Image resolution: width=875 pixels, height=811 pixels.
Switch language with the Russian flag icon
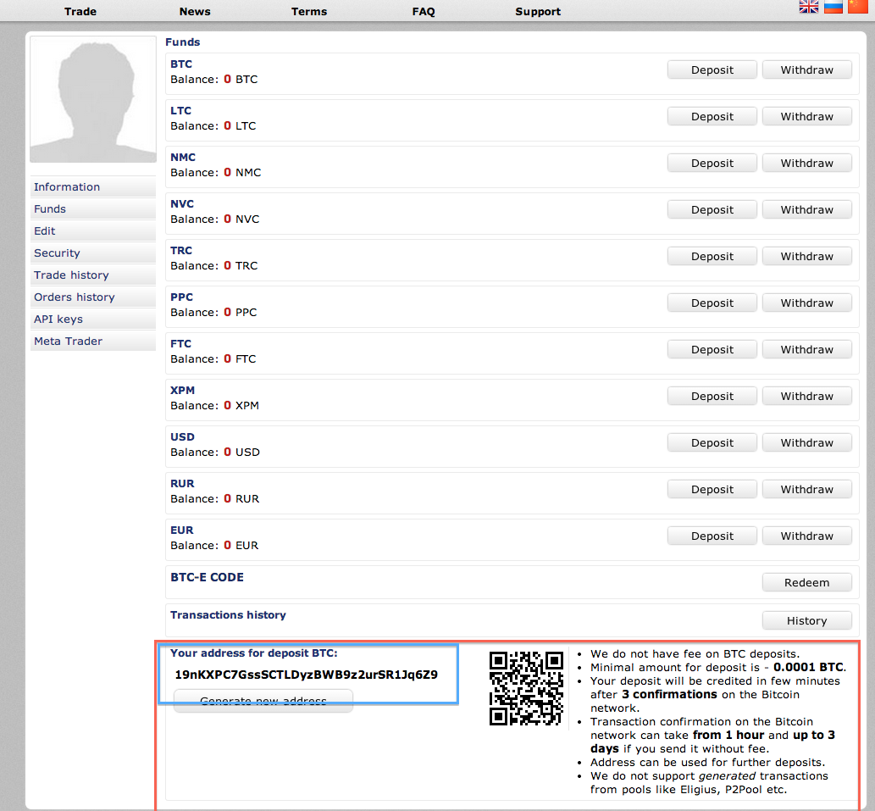(833, 7)
